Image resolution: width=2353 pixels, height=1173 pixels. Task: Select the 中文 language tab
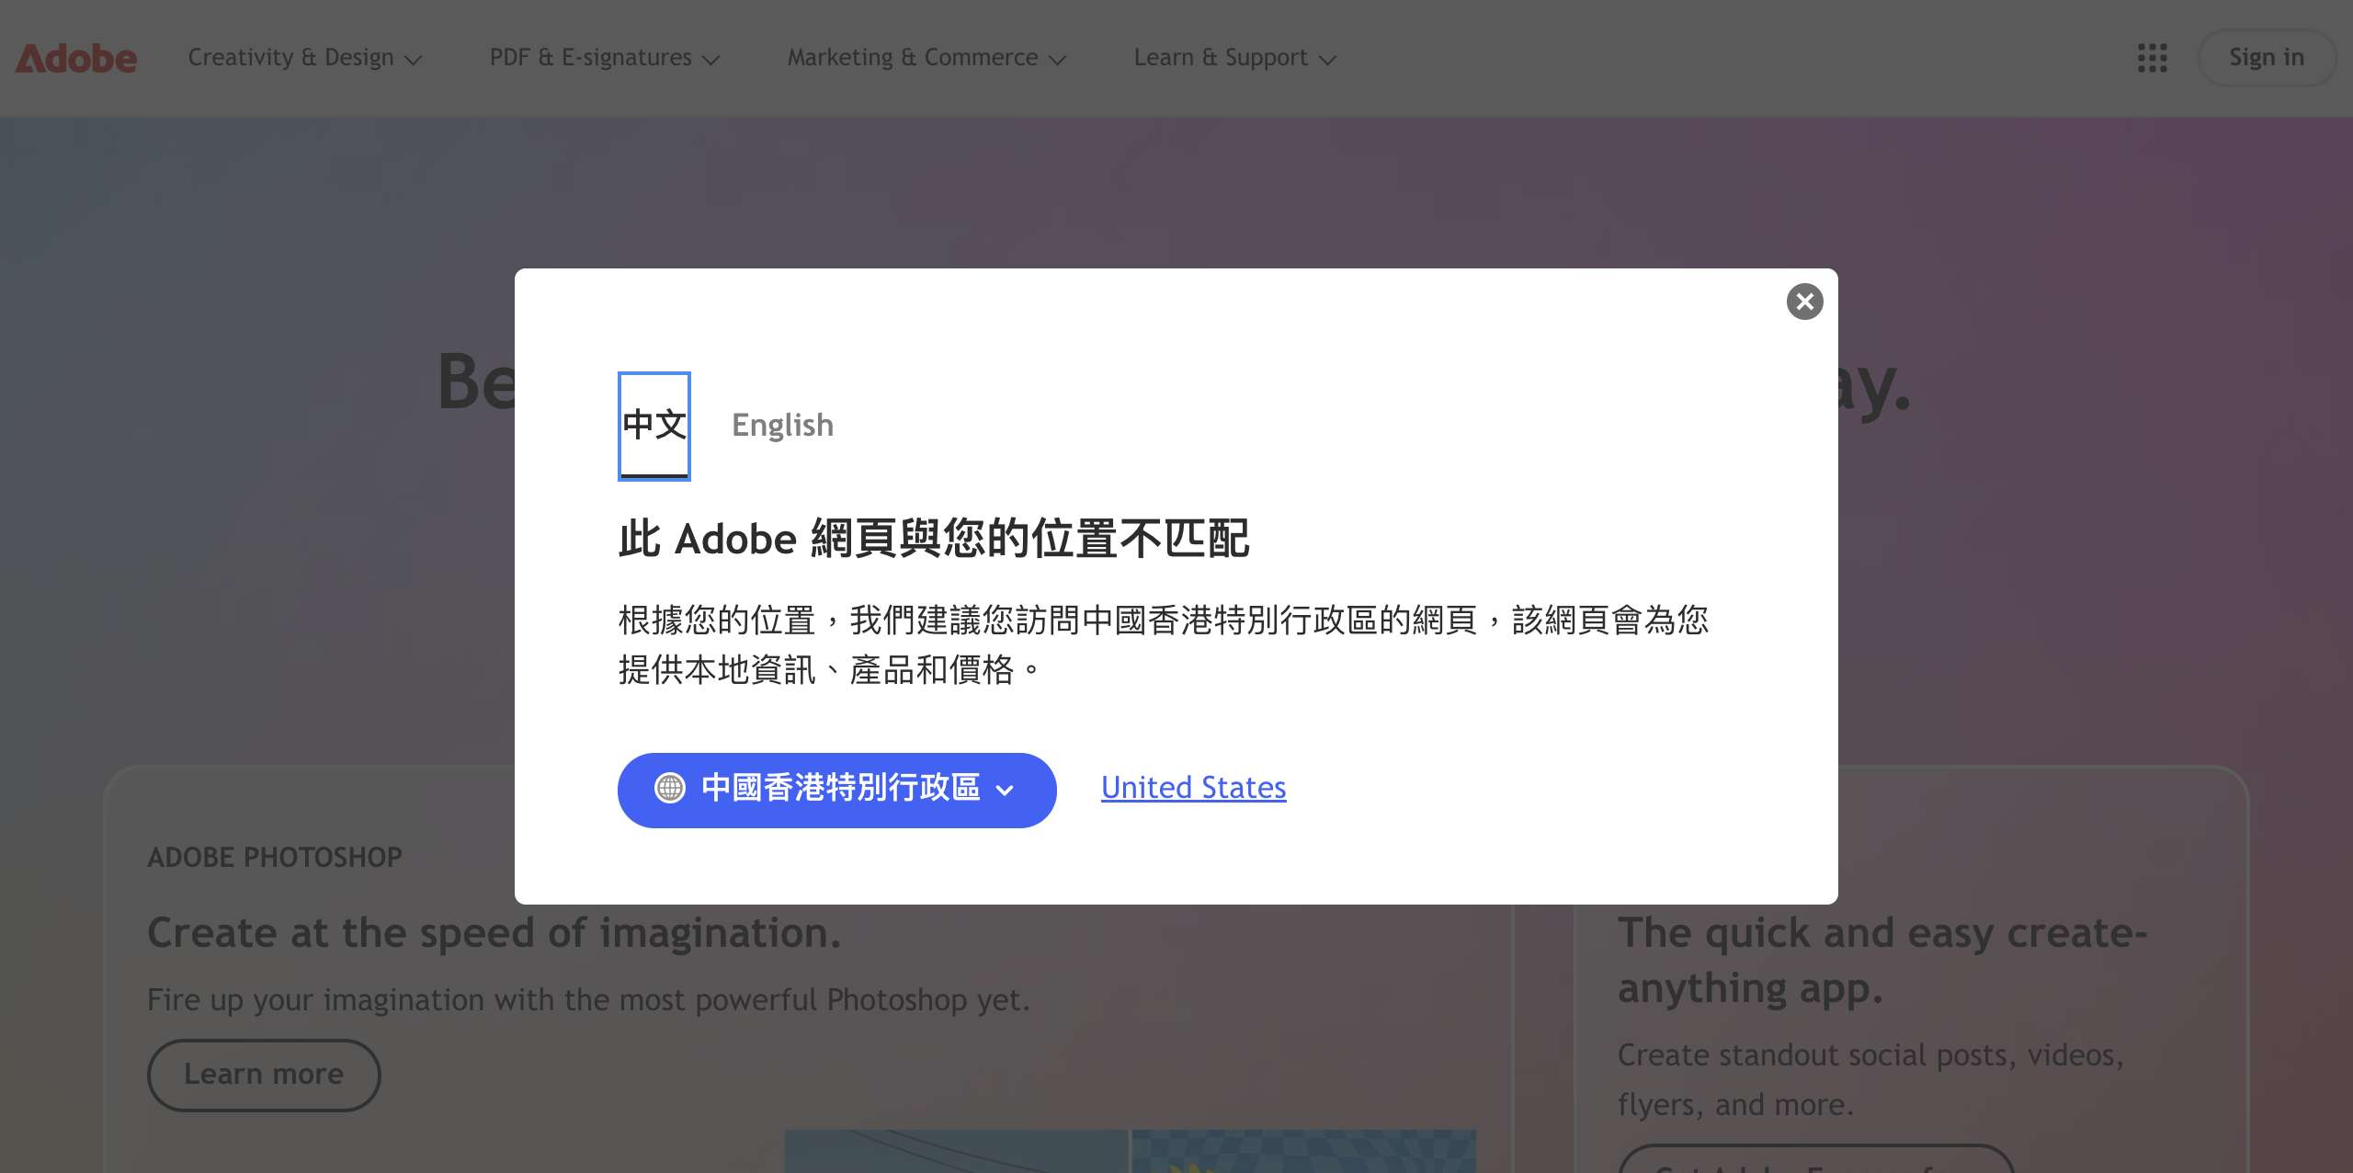tap(654, 426)
